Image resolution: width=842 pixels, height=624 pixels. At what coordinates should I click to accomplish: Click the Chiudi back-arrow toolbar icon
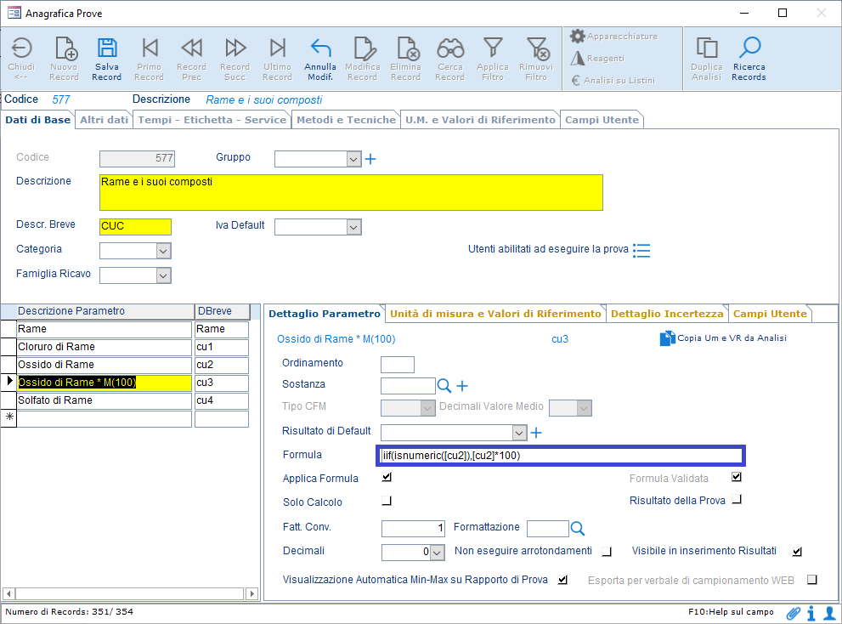21,48
